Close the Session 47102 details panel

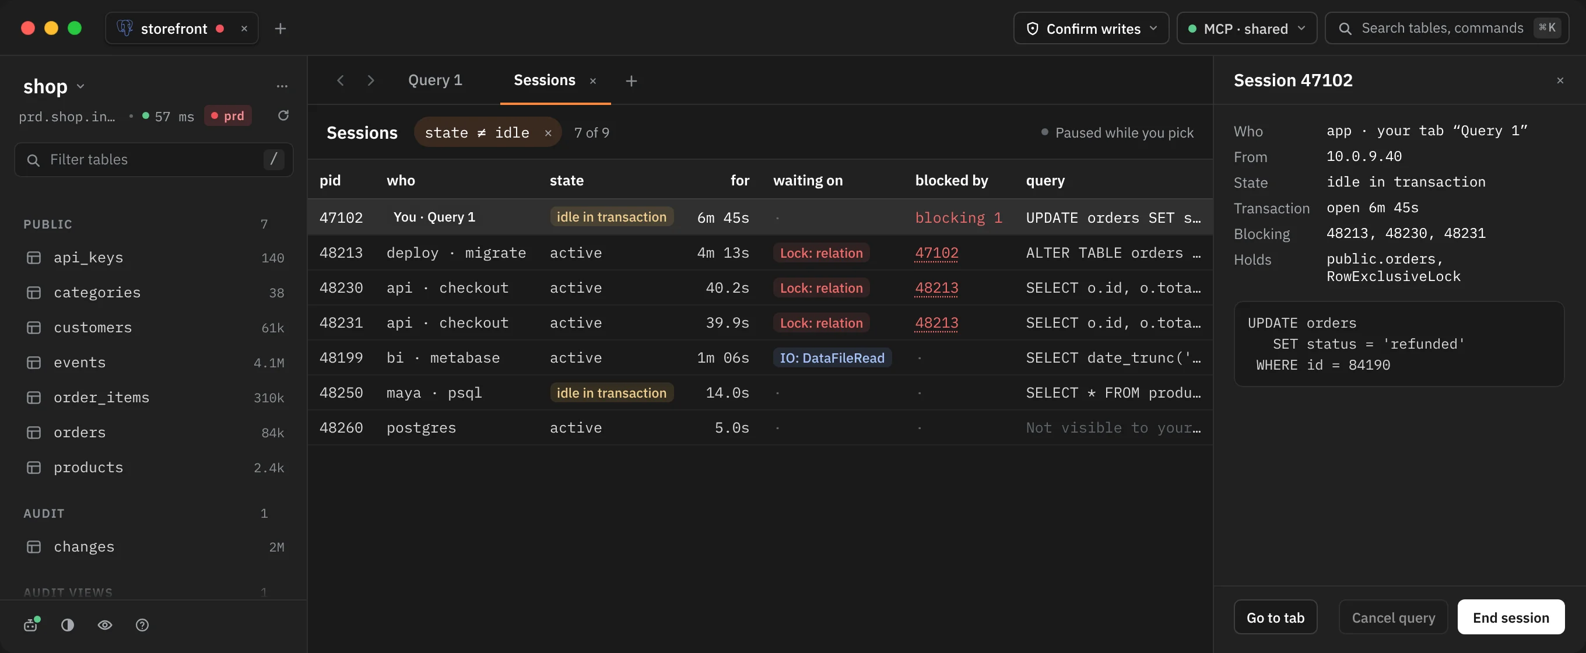pyautogui.click(x=1560, y=80)
